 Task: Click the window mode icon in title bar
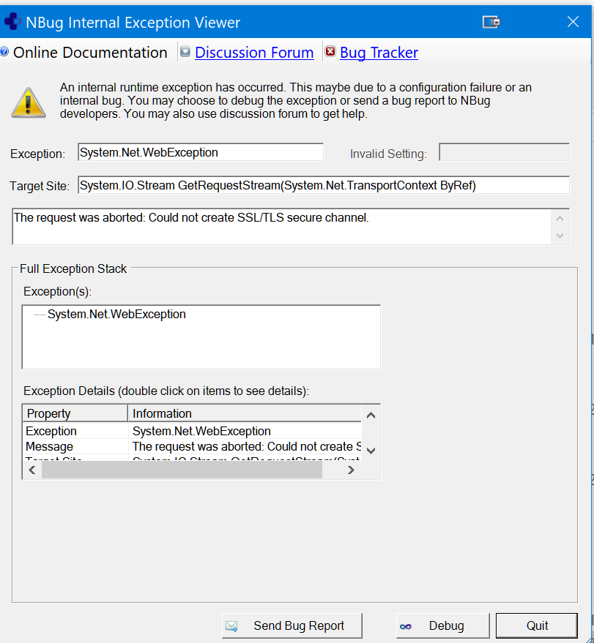pyautogui.click(x=491, y=23)
